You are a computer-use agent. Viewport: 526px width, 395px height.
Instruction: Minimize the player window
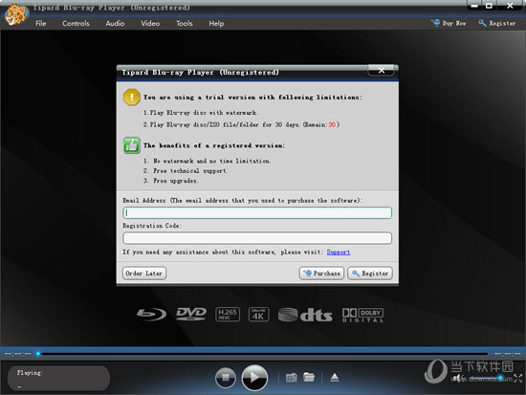click(x=474, y=6)
